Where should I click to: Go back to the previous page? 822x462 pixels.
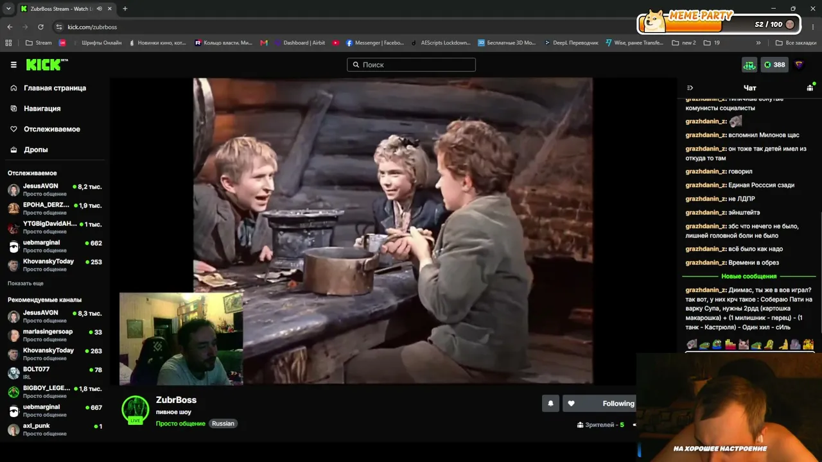pyautogui.click(x=10, y=27)
